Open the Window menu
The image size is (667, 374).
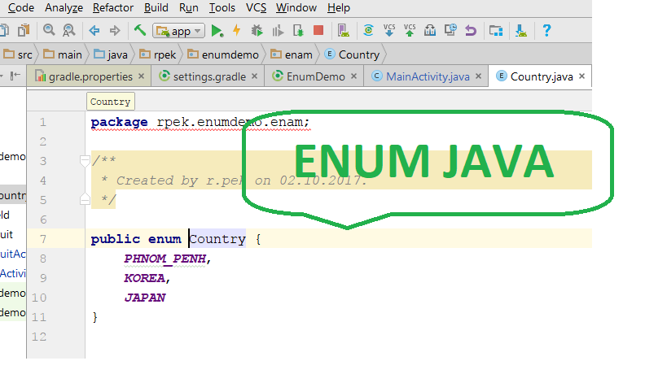[296, 7]
